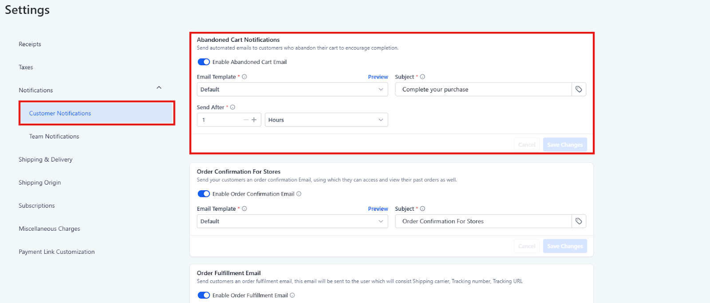Preview the Abandoned Cart email template

(378, 77)
